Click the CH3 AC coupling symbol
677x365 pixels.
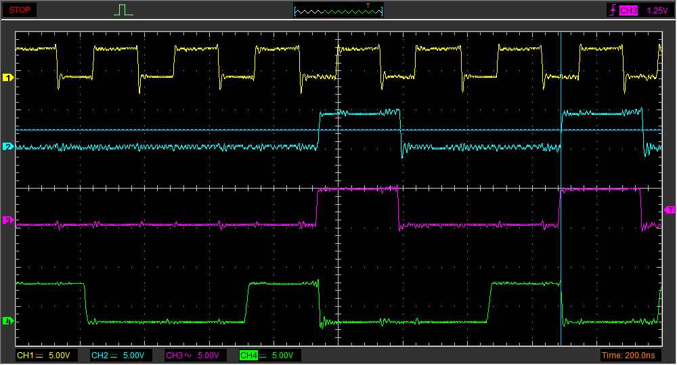pyautogui.click(x=189, y=356)
